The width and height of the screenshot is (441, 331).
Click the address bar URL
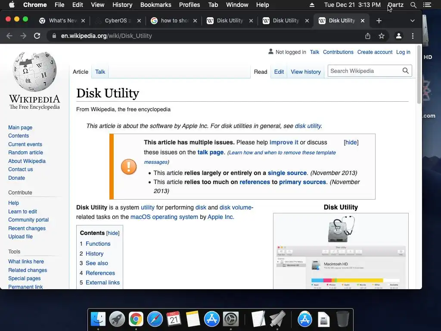pos(106,36)
